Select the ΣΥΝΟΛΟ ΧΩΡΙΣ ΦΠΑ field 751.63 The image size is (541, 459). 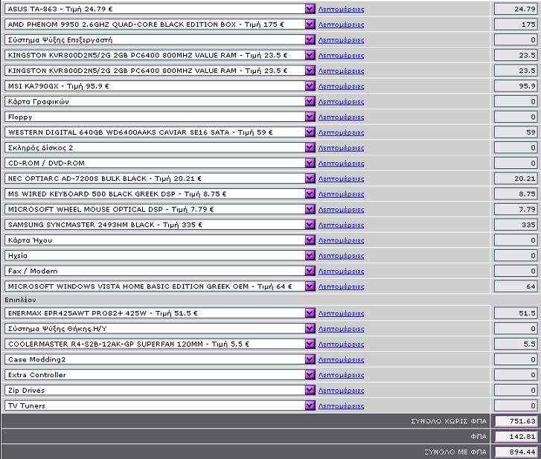coord(516,421)
